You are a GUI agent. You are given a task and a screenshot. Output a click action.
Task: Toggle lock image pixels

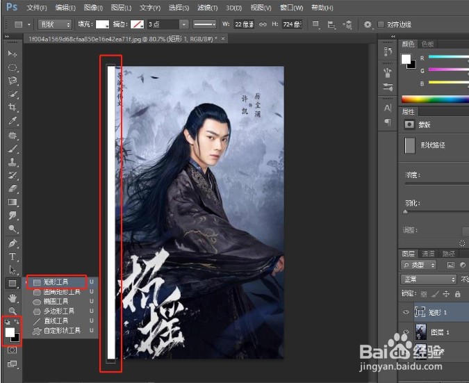click(435, 294)
